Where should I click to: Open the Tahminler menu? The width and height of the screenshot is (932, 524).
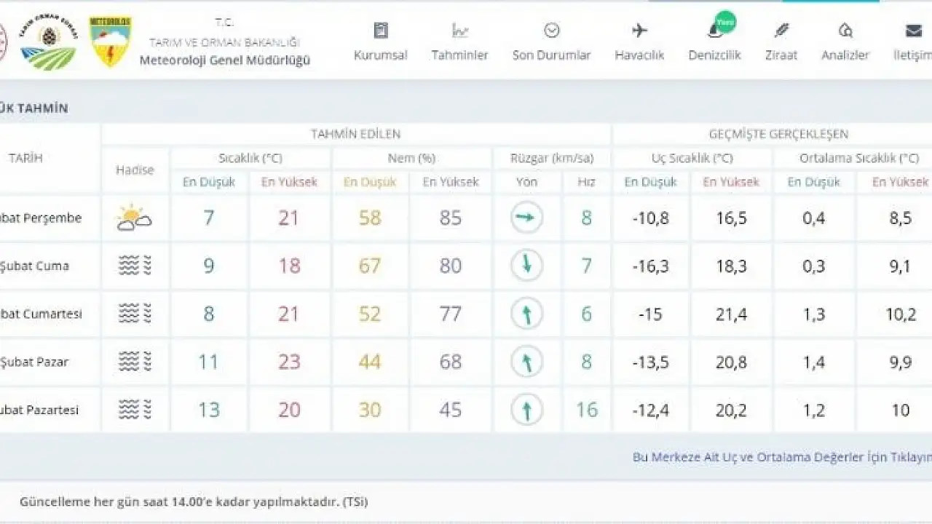pyautogui.click(x=459, y=55)
